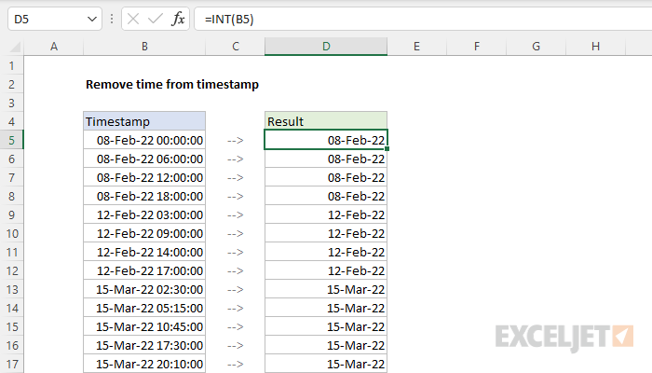Select row 2 header
Image resolution: width=652 pixels, height=373 pixels.
11,84
